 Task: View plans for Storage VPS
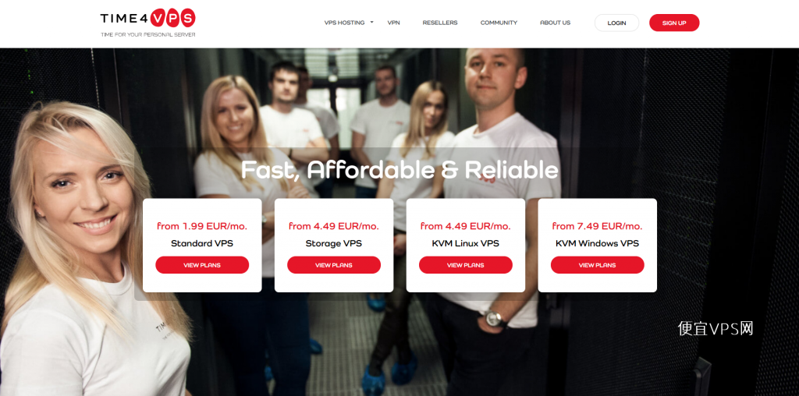click(x=334, y=265)
